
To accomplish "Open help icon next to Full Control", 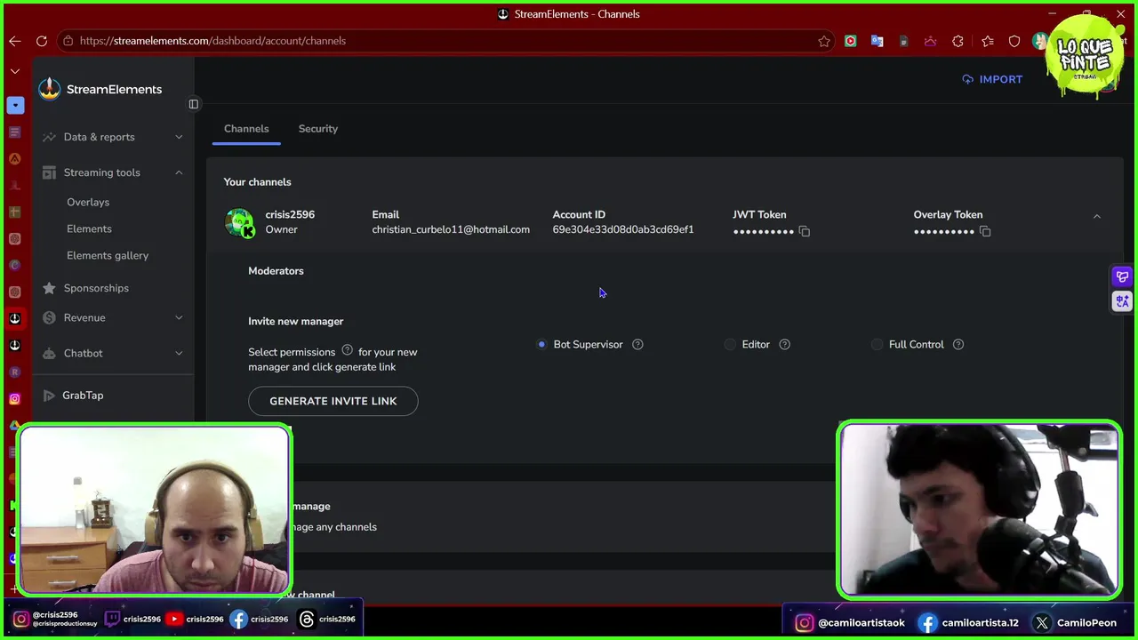I will click(958, 344).
